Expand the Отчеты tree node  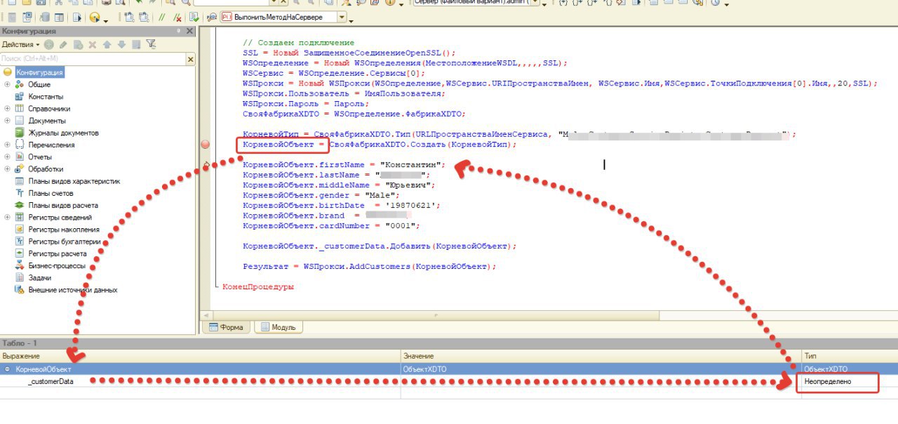tap(7, 157)
